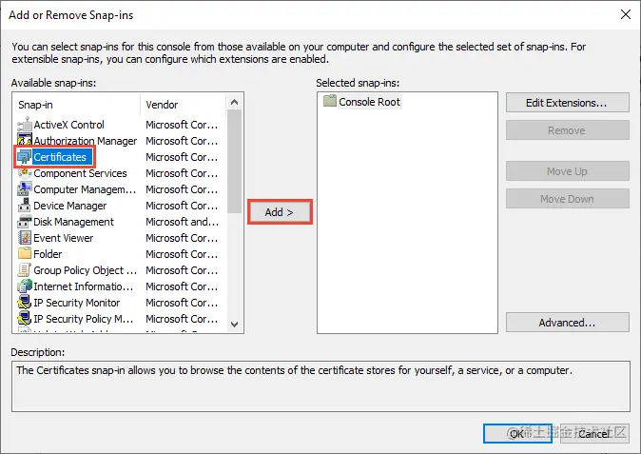Image resolution: width=641 pixels, height=454 pixels.
Task: Click the Authorization Manager icon
Action: (25, 140)
